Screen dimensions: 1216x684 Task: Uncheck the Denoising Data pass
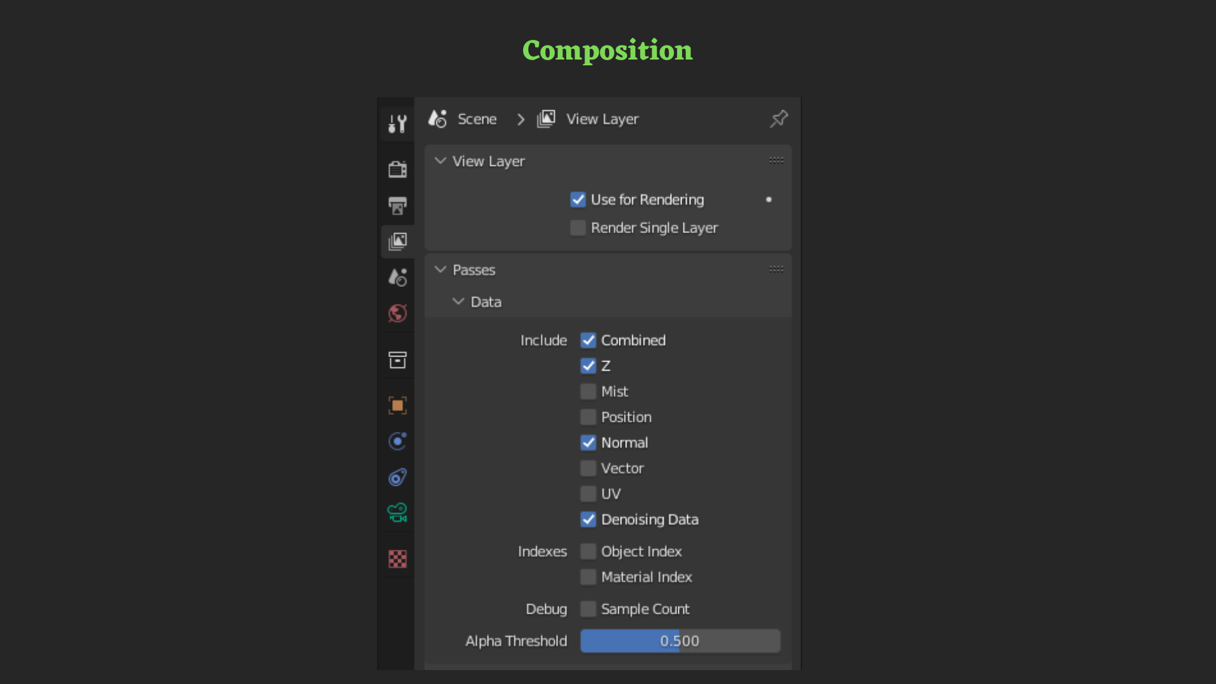point(588,519)
